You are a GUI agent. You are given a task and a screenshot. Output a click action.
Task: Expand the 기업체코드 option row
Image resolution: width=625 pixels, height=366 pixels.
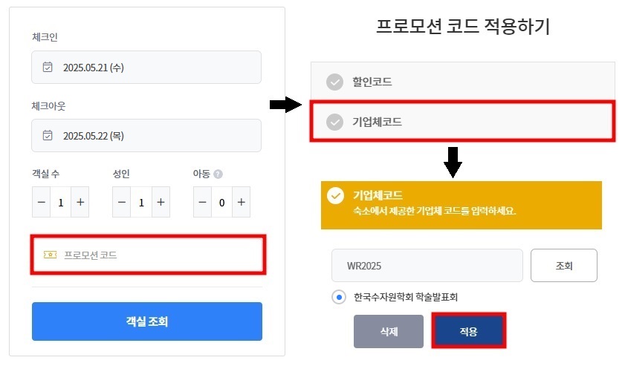[463, 122]
